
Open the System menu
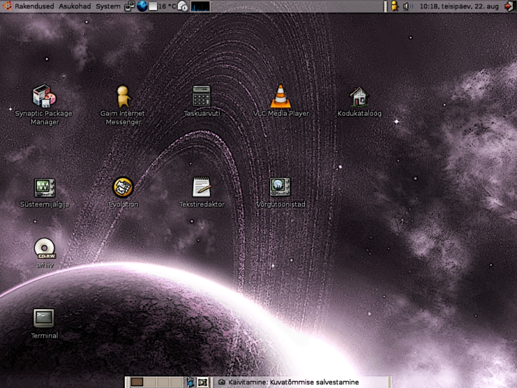[108, 6]
